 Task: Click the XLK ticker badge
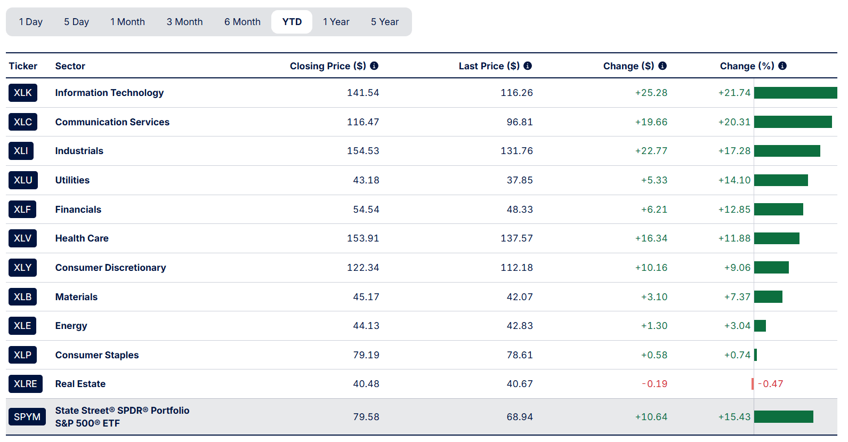[23, 93]
